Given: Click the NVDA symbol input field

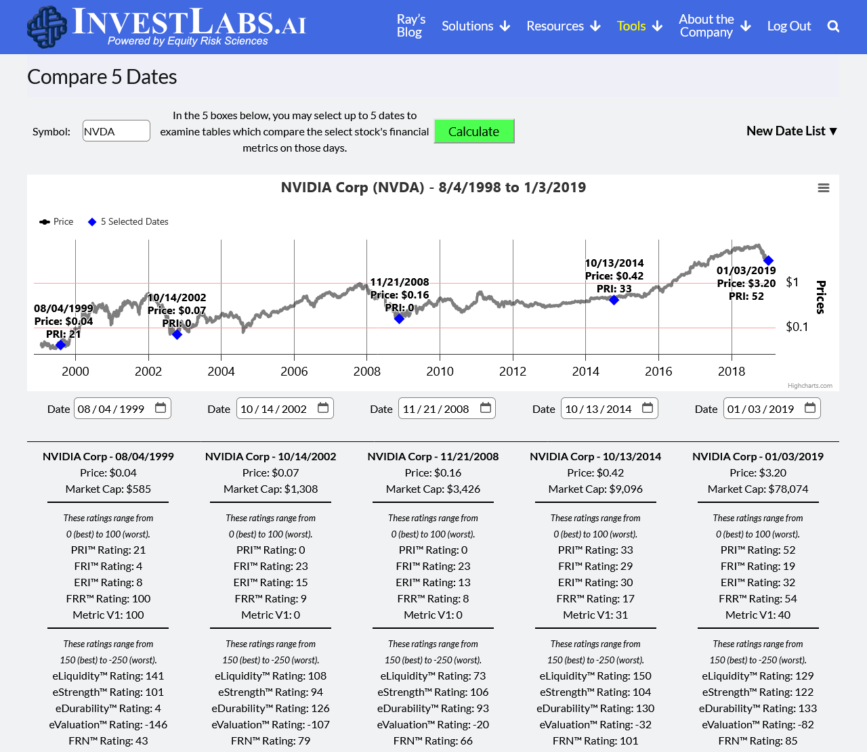Looking at the screenshot, I should pyautogui.click(x=116, y=131).
